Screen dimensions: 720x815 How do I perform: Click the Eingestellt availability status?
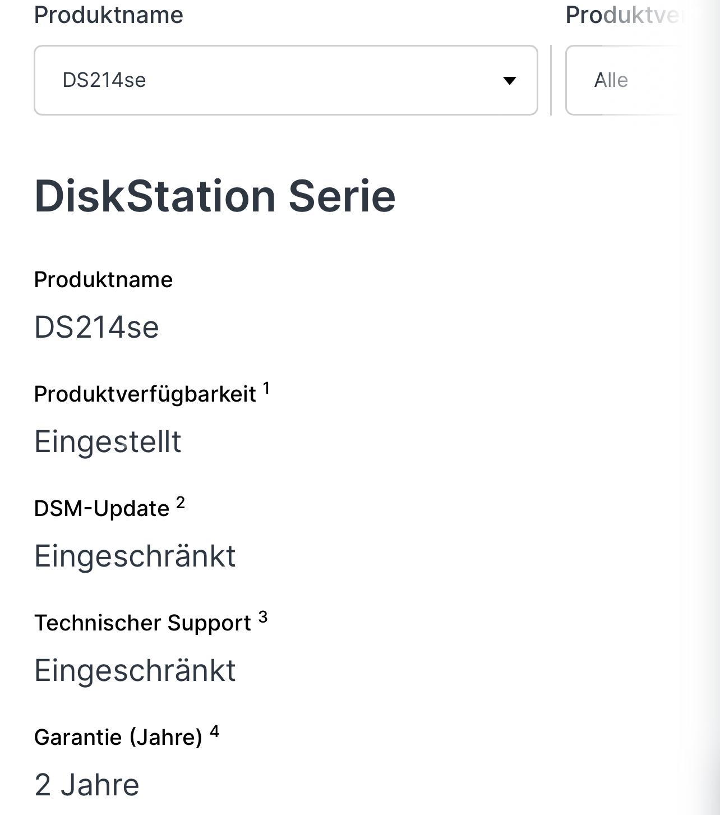[108, 442]
